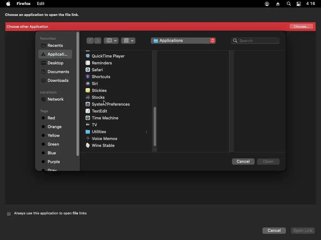Open the Apple menu
The height and width of the screenshot is (240, 321).
8,4
